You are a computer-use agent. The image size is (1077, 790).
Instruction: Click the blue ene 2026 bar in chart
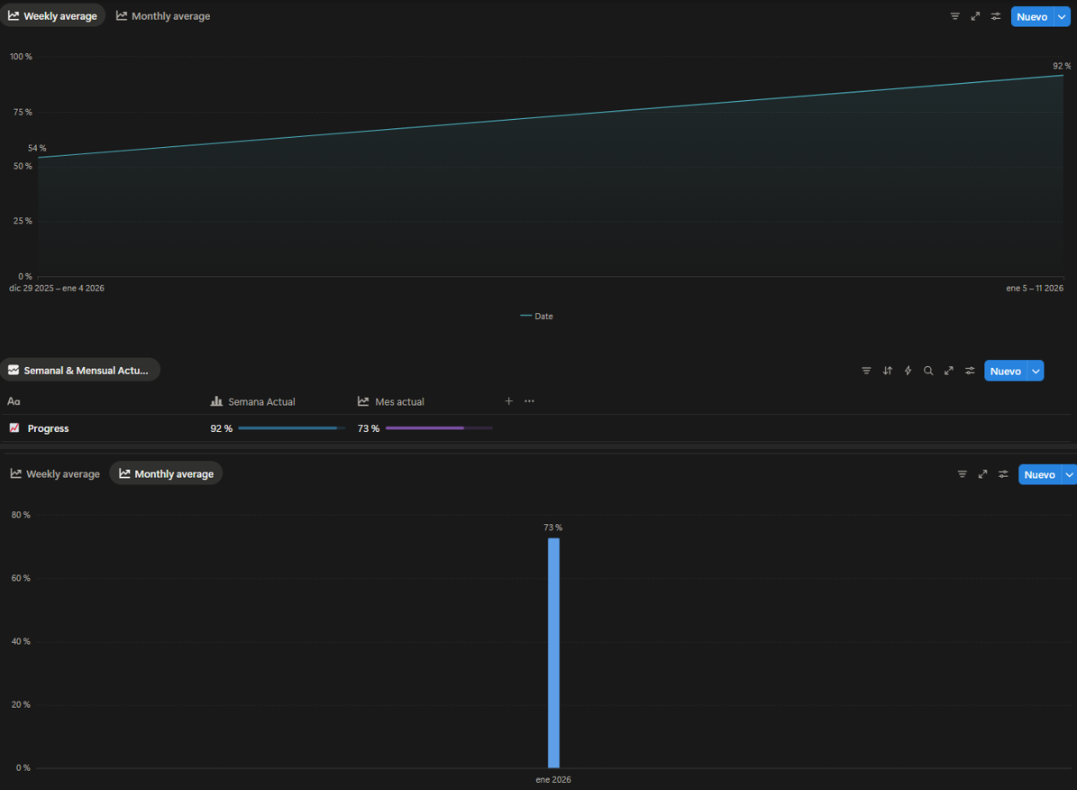pyautogui.click(x=553, y=652)
